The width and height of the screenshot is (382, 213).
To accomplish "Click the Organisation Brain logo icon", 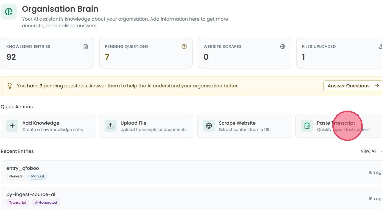I will click(9, 11).
